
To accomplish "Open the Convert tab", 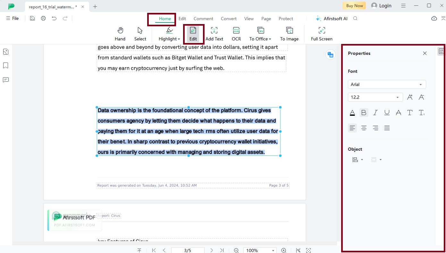I will click(229, 19).
